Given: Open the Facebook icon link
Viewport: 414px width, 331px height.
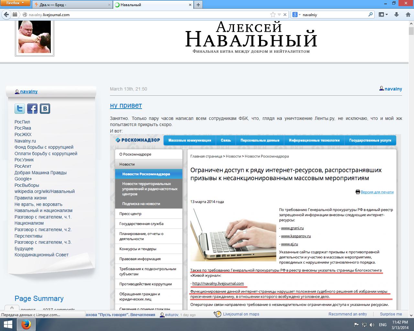Looking at the screenshot, I should coord(32,109).
